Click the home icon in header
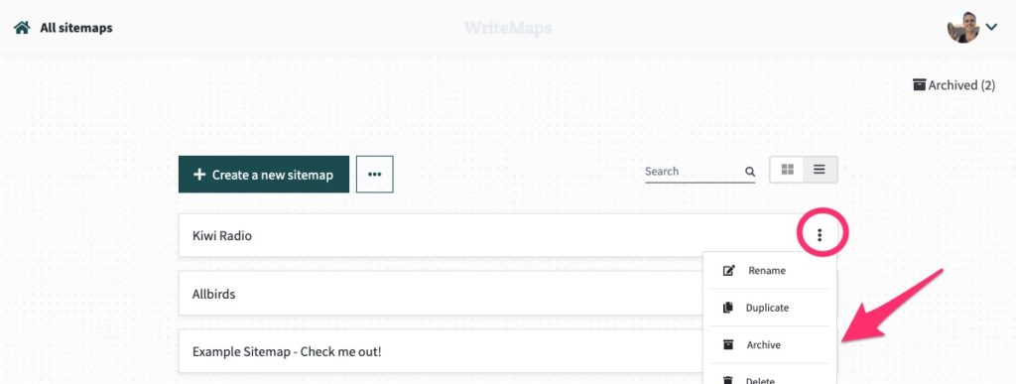This screenshot has height=384, width=1016. coord(22,28)
